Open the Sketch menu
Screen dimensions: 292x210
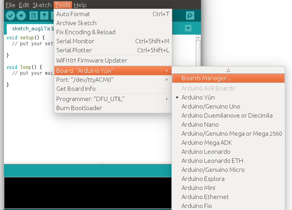[42, 5]
